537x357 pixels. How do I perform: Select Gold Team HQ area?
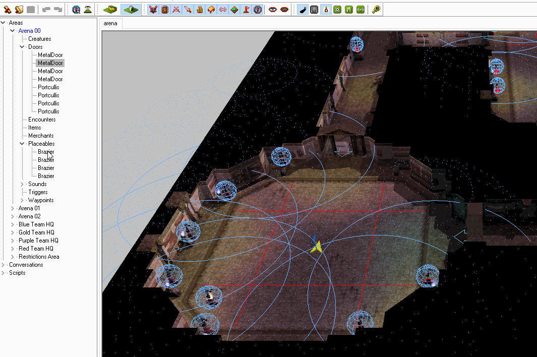tap(36, 232)
